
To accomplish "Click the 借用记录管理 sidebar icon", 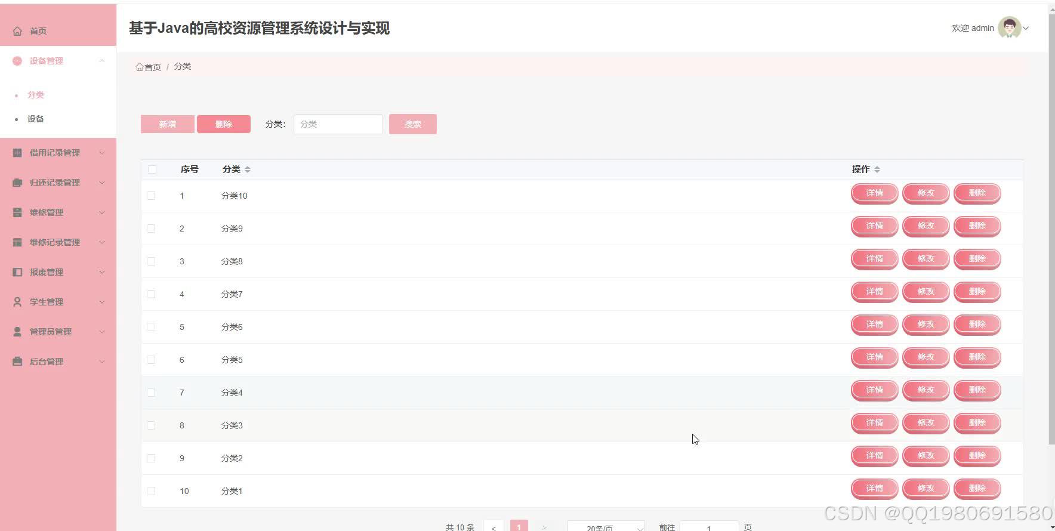I will tap(17, 153).
